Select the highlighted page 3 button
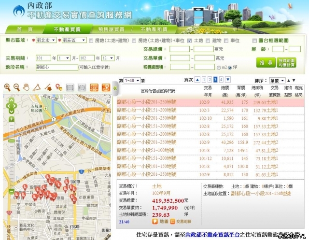 click(215, 80)
